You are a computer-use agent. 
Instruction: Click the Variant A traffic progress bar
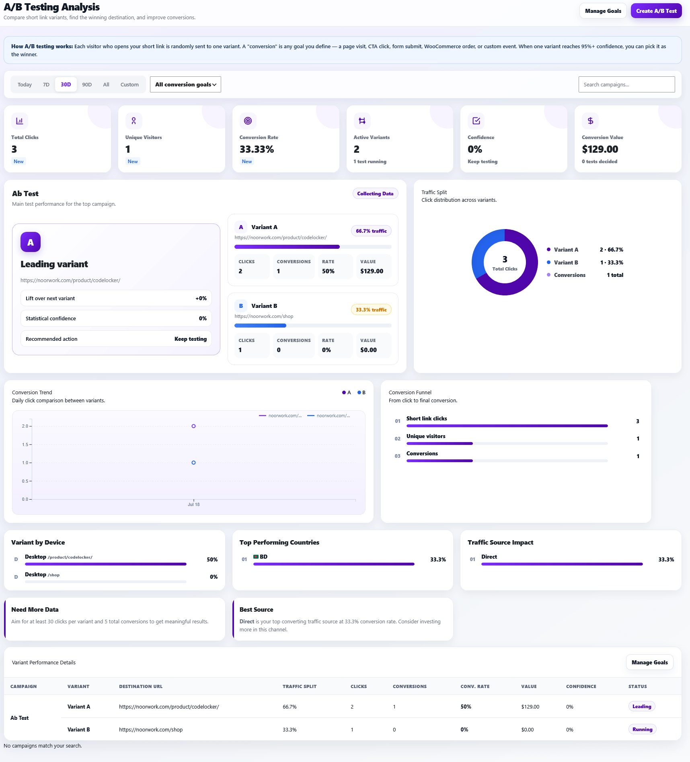coord(313,247)
